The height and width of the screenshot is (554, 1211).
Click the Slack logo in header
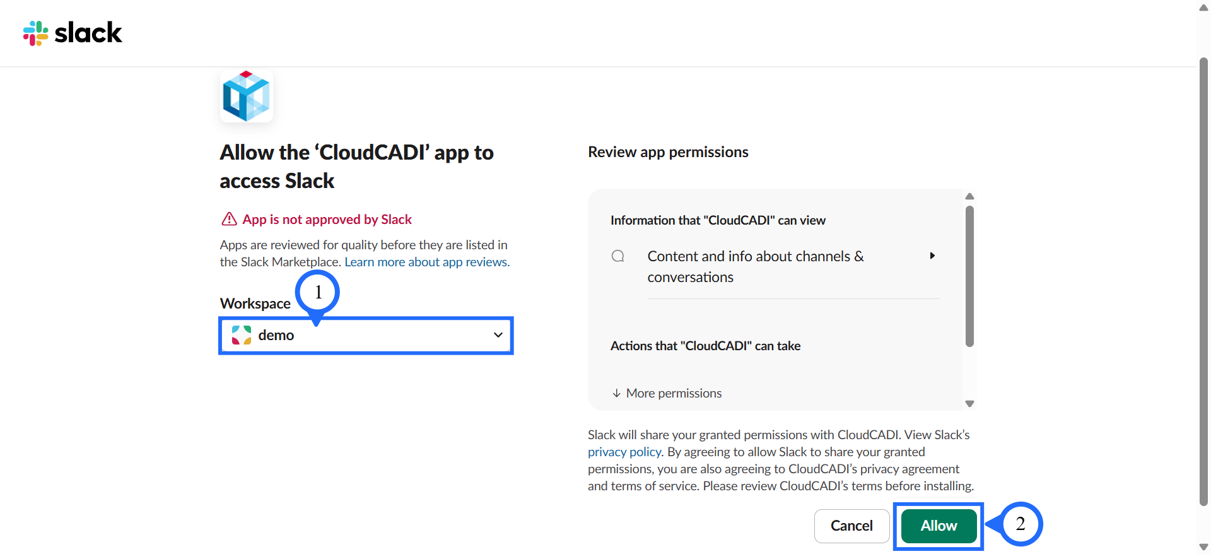(73, 33)
